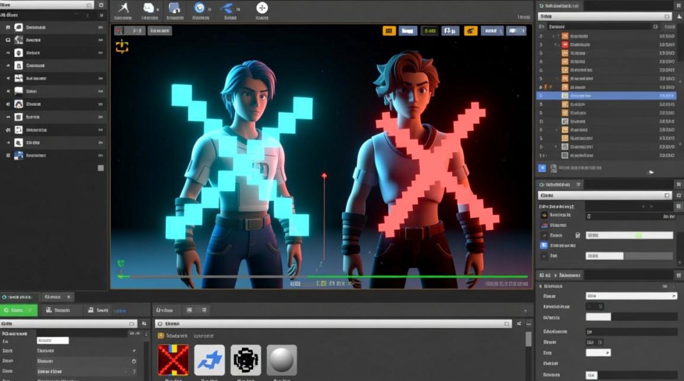Click the green tab at bottom left
The image size is (684, 381).
point(18,310)
